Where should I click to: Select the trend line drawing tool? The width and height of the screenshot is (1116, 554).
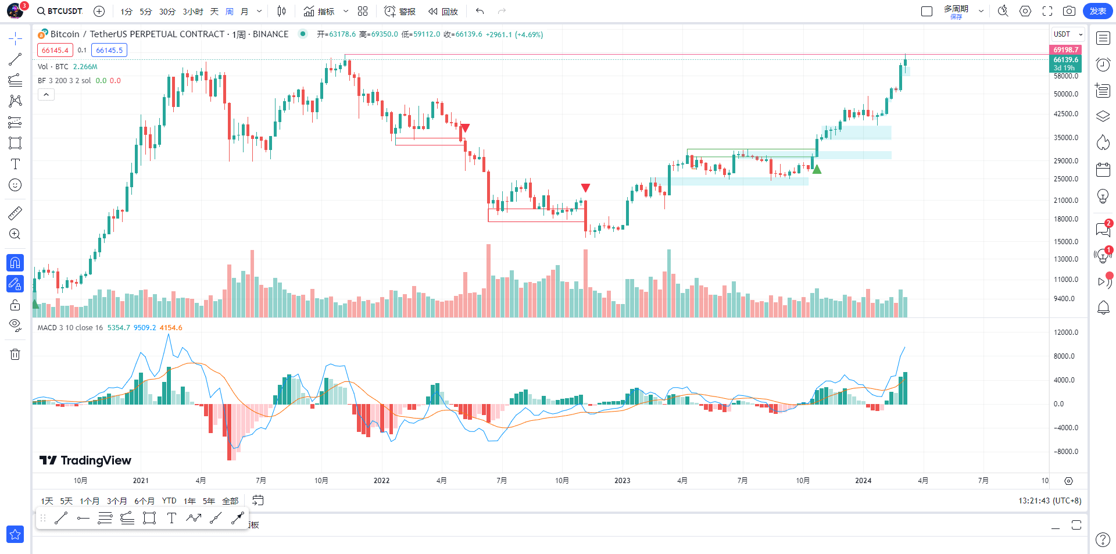15,59
